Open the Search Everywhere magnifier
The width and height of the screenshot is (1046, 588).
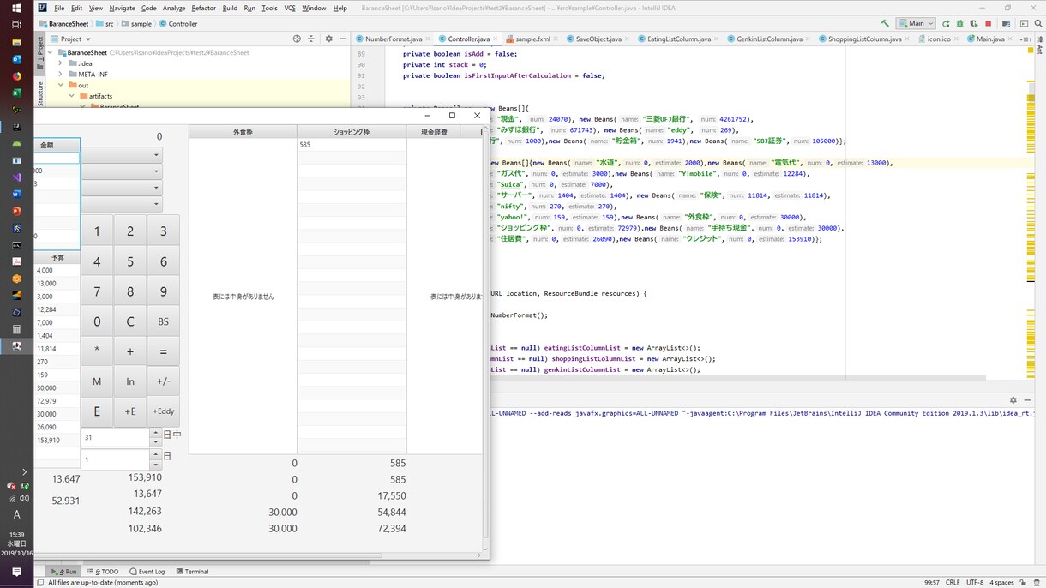[x=1038, y=24]
